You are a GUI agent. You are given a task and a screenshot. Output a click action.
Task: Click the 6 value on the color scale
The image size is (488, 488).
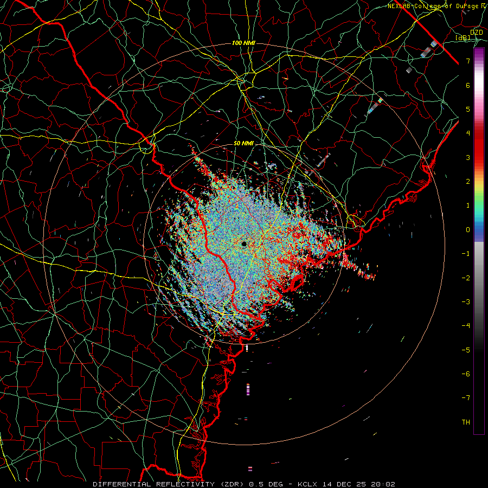(468, 85)
